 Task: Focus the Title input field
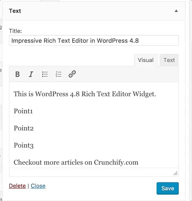(x=94, y=41)
